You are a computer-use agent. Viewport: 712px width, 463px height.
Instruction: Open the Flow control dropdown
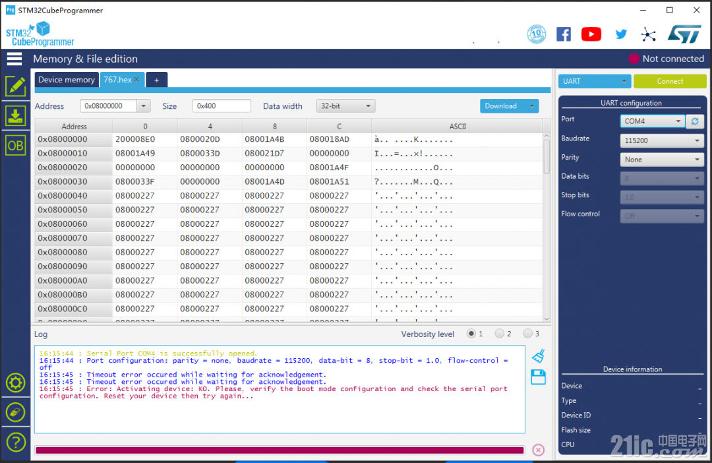pos(662,216)
